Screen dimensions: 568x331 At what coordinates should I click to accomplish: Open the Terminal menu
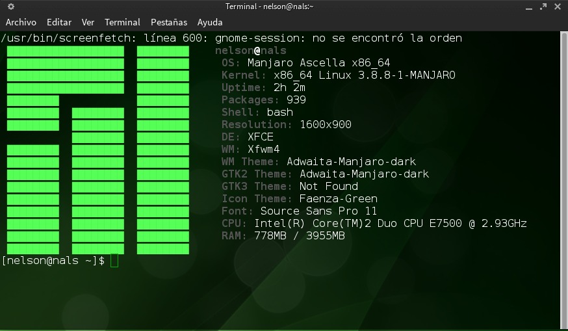(122, 22)
